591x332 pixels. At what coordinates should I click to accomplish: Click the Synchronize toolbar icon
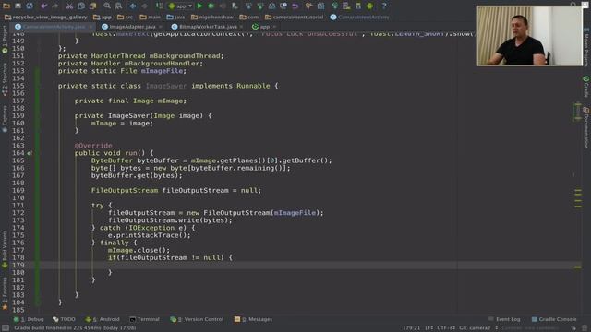(x=30, y=6)
